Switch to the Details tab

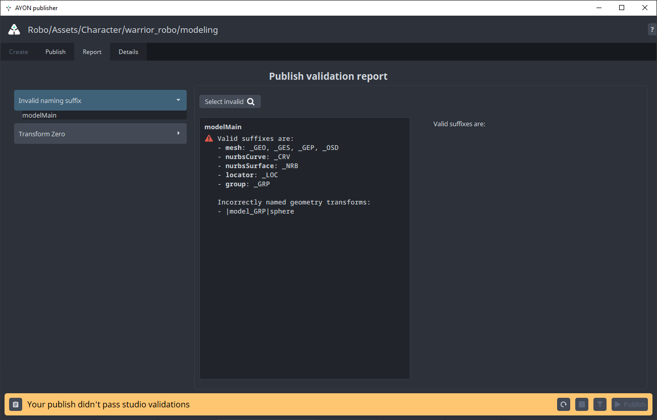128,51
